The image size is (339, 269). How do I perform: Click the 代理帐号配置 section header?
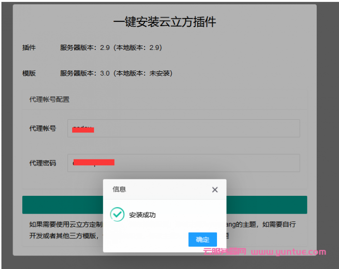pos(49,99)
